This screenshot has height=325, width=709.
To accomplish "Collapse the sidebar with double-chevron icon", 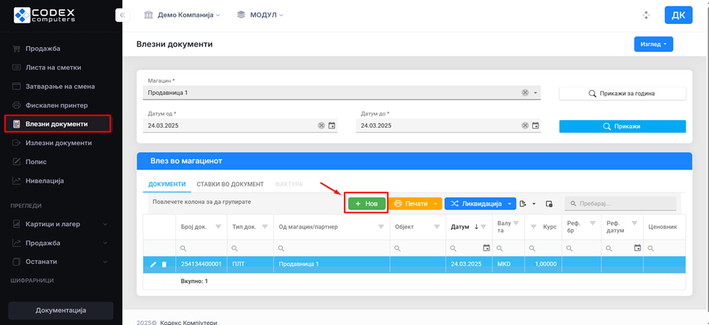I will pyautogui.click(x=122, y=15).
